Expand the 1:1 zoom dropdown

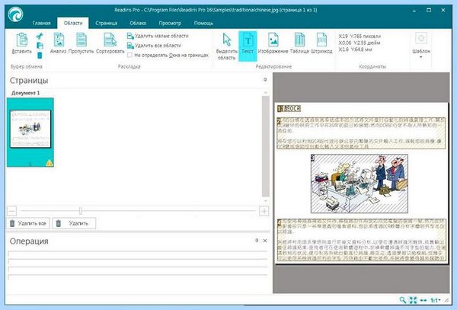[436, 300]
